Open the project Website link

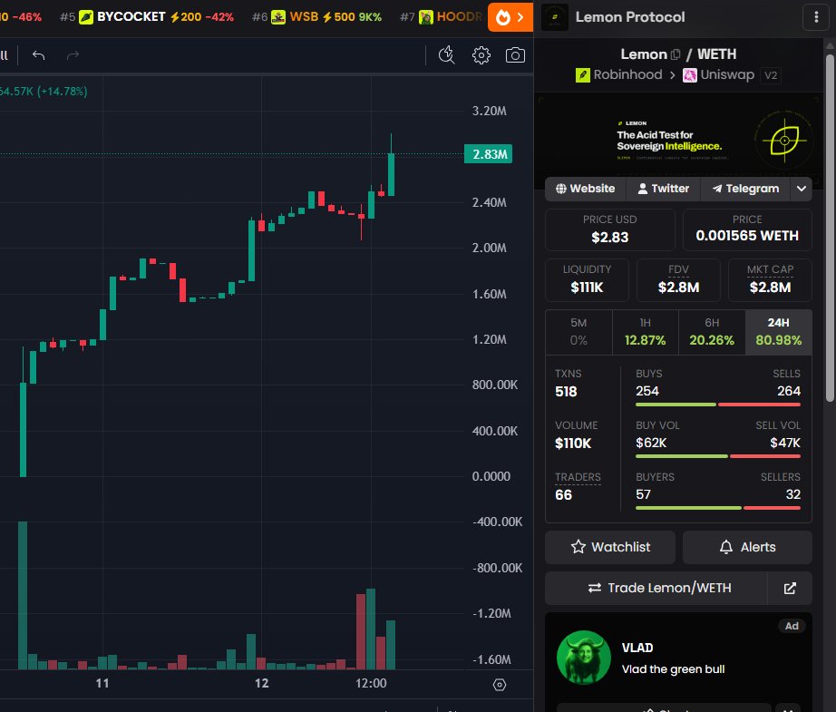[585, 189]
